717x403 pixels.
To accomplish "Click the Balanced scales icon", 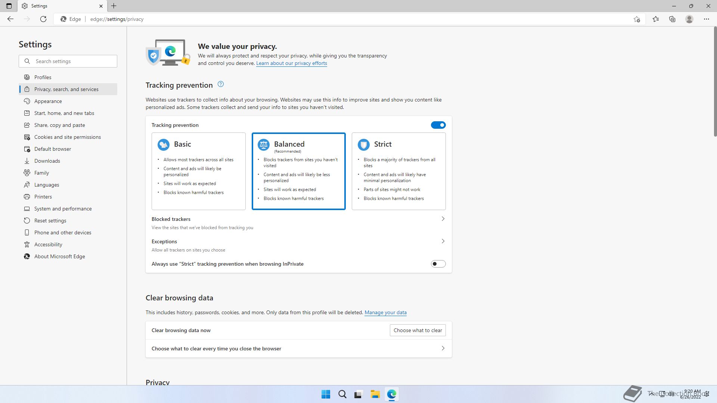I will [264, 144].
